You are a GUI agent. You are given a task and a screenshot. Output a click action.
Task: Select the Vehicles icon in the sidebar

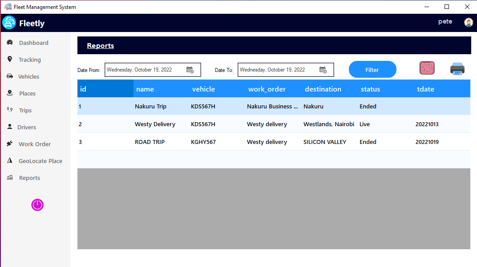(x=10, y=76)
